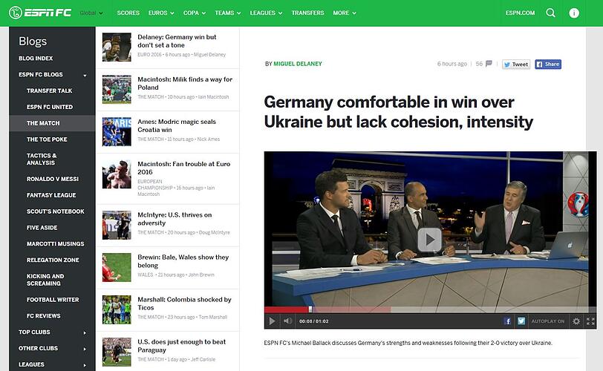Select ESPN FC UNITED blog
603x371 pixels.
click(50, 107)
